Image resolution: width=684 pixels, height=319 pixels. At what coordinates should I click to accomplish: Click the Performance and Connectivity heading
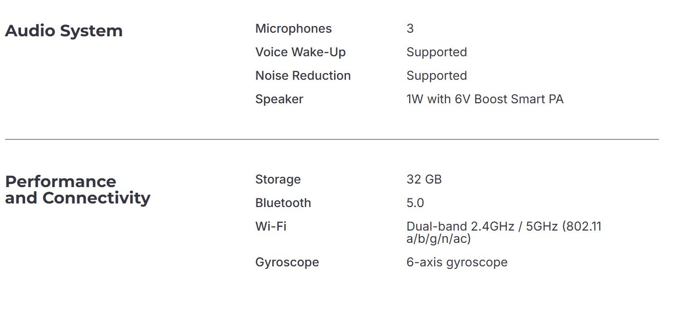click(x=78, y=190)
